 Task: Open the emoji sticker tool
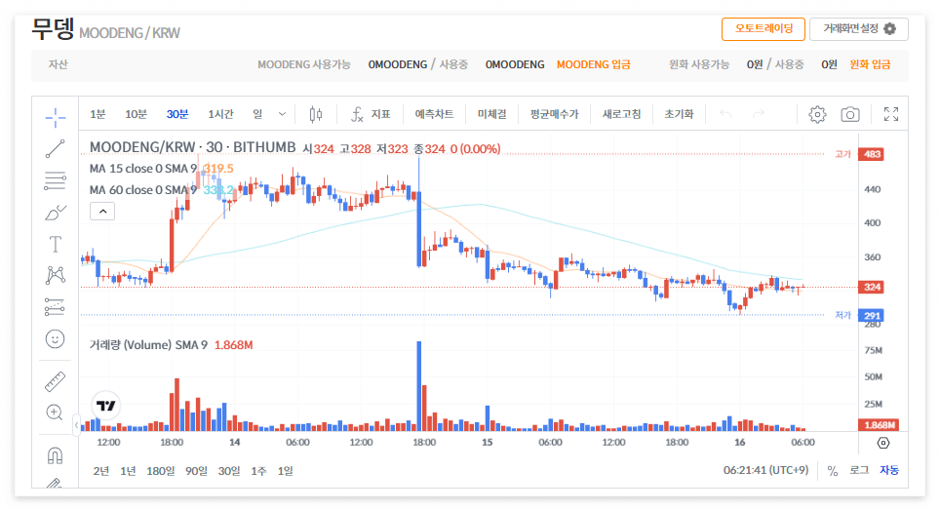(56, 338)
